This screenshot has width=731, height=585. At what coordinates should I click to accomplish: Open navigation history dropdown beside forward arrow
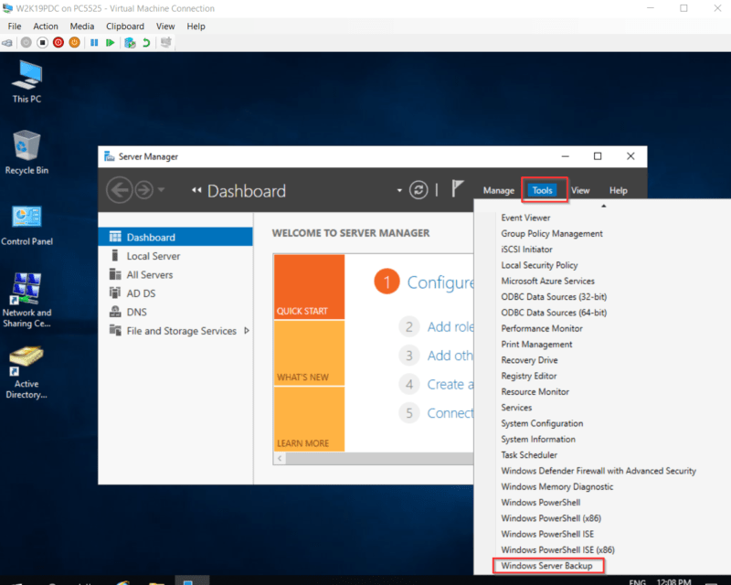162,190
